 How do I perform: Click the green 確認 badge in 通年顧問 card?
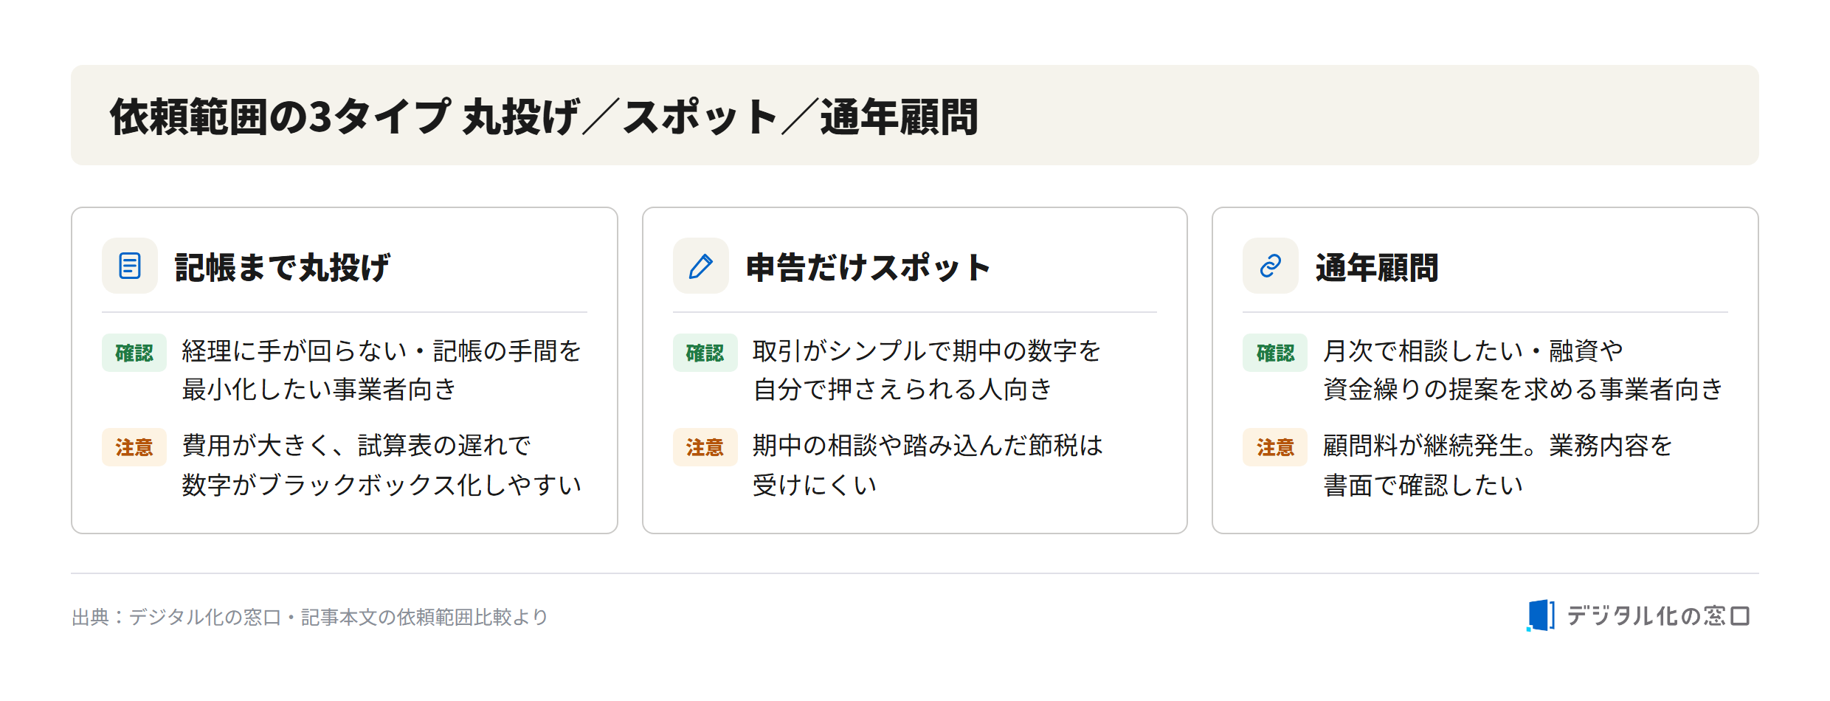(x=1275, y=353)
